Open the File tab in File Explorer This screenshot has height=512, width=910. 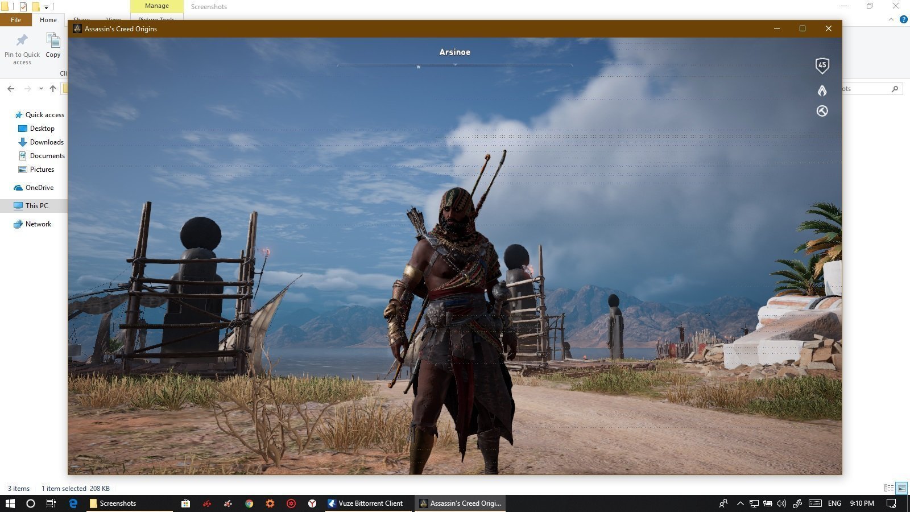click(16, 20)
